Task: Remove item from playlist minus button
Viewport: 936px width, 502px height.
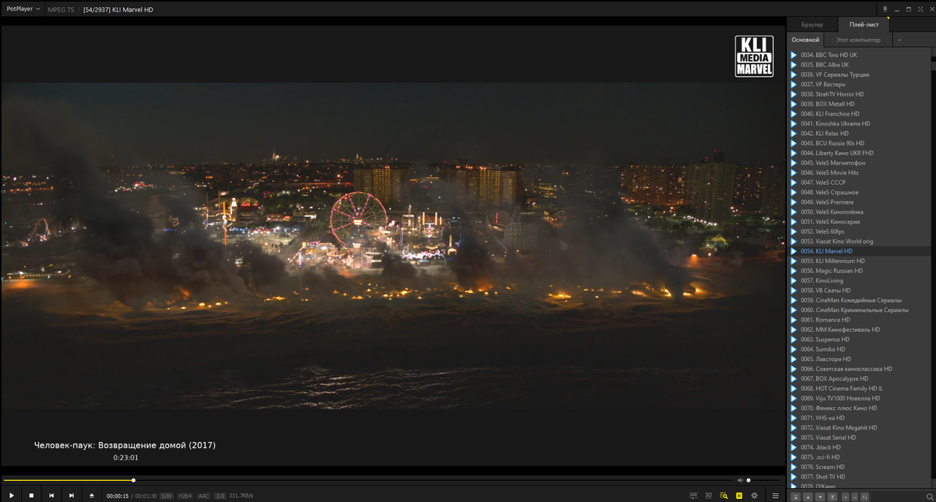Action: point(855,497)
